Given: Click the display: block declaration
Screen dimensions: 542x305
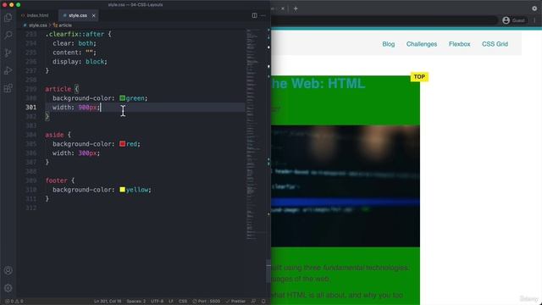Looking at the screenshot, I should tap(80, 62).
